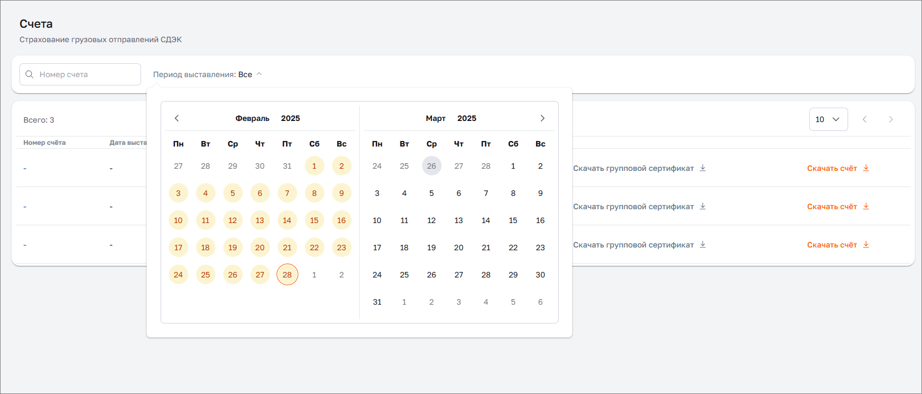Type in the 'Номер счета' search field

(x=86, y=74)
